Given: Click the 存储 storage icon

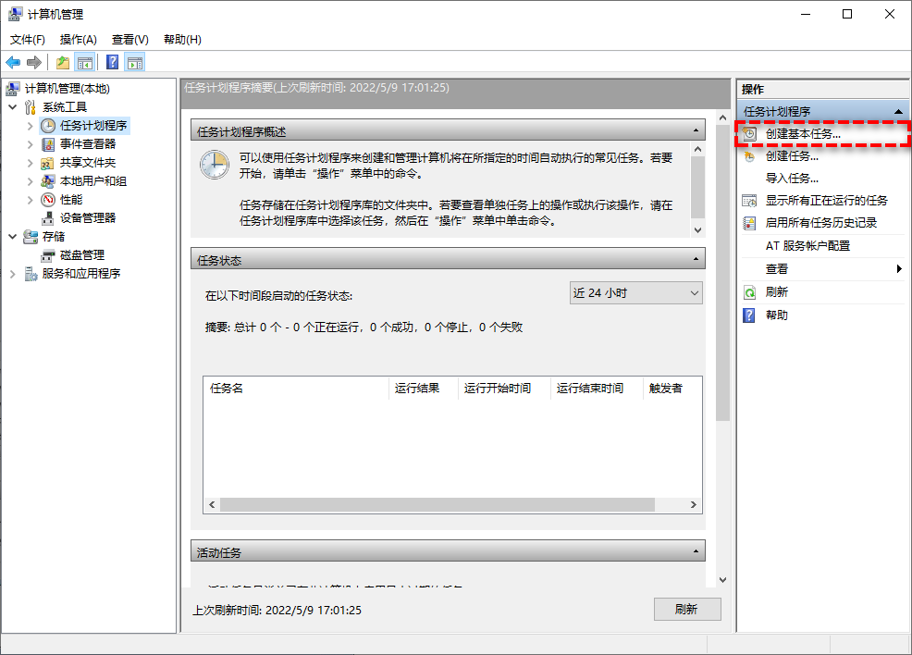Looking at the screenshot, I should pyautogui.click(x=31, y=237).
